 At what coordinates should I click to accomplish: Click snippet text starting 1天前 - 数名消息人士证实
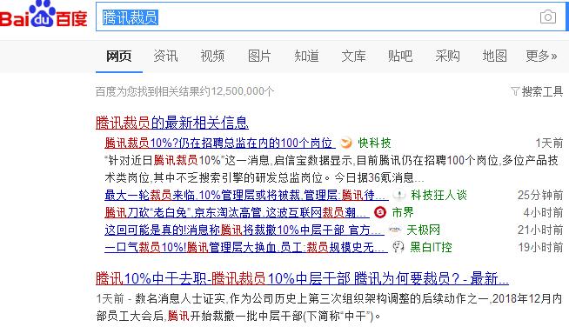(x=329, y=307)
